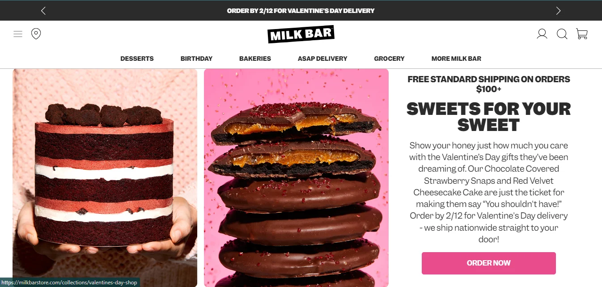Go to the Grocery section
Viewport: 602px width, 287px height.
[x=389, y=59]
